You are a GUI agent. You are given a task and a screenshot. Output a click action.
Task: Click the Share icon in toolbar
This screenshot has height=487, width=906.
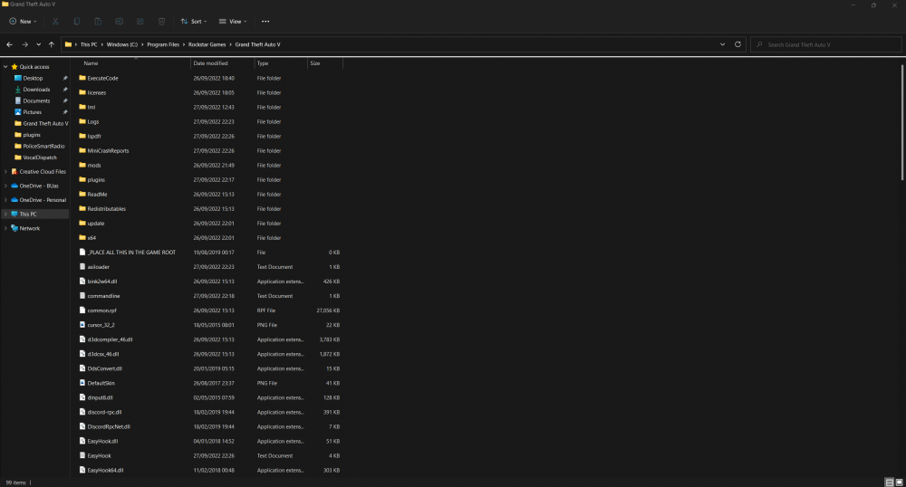click(x=140, y=22)
